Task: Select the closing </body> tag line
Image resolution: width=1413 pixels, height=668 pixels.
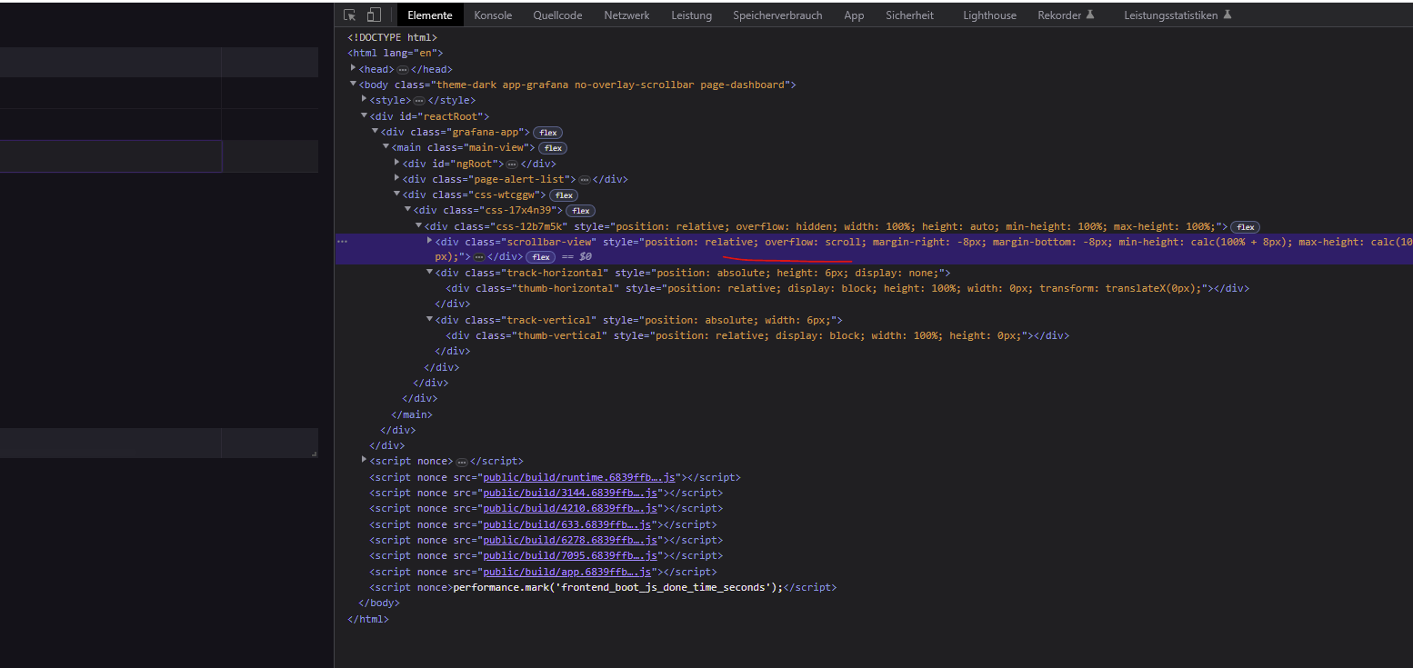Action: pyautogui.click(x=379, y=603)
